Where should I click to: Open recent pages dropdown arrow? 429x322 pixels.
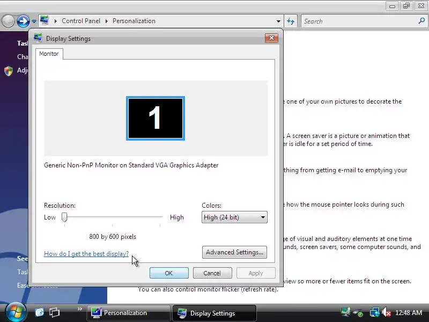(34, 21)
